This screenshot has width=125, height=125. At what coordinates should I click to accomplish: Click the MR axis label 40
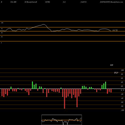click(122, 82)
